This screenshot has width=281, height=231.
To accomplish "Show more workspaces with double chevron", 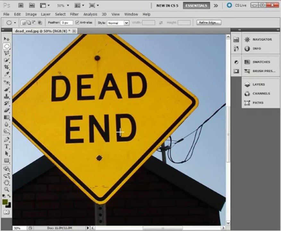I will pyautogui.click(x=216, y=5).
